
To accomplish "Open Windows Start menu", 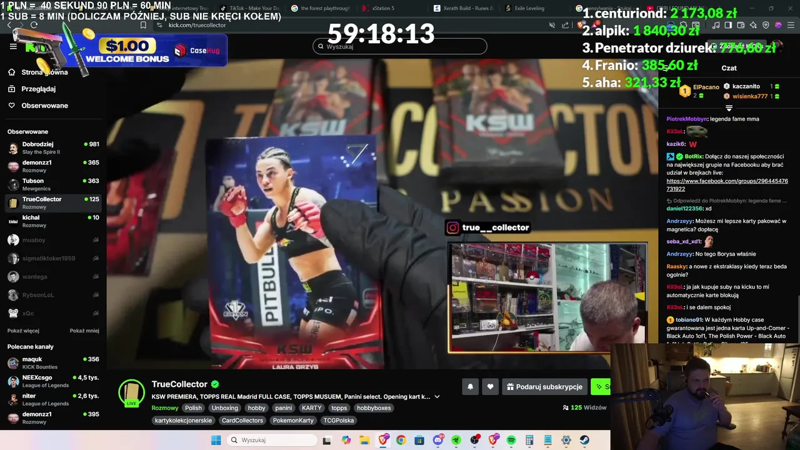I will (x=216, y=440).
